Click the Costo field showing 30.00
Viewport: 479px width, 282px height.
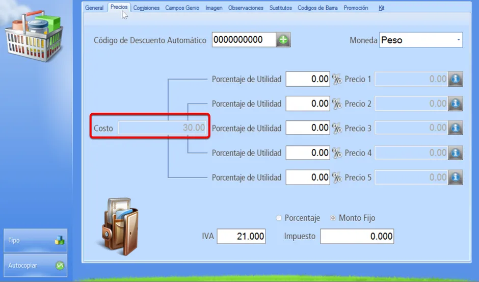pyautogui.click(x=162, y=127)
